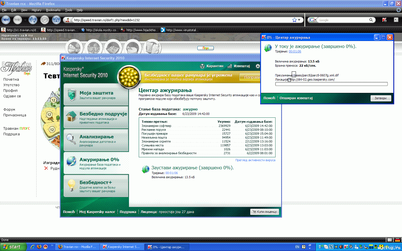Open Kaspersky settings gear icon

tap(258, 66)
